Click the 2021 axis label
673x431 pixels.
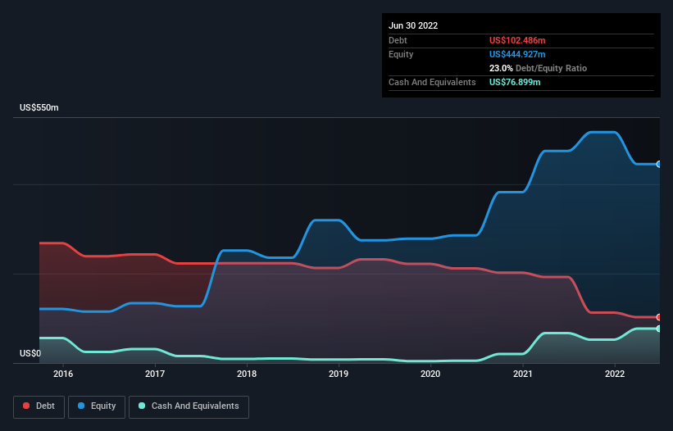click(523, 374)
